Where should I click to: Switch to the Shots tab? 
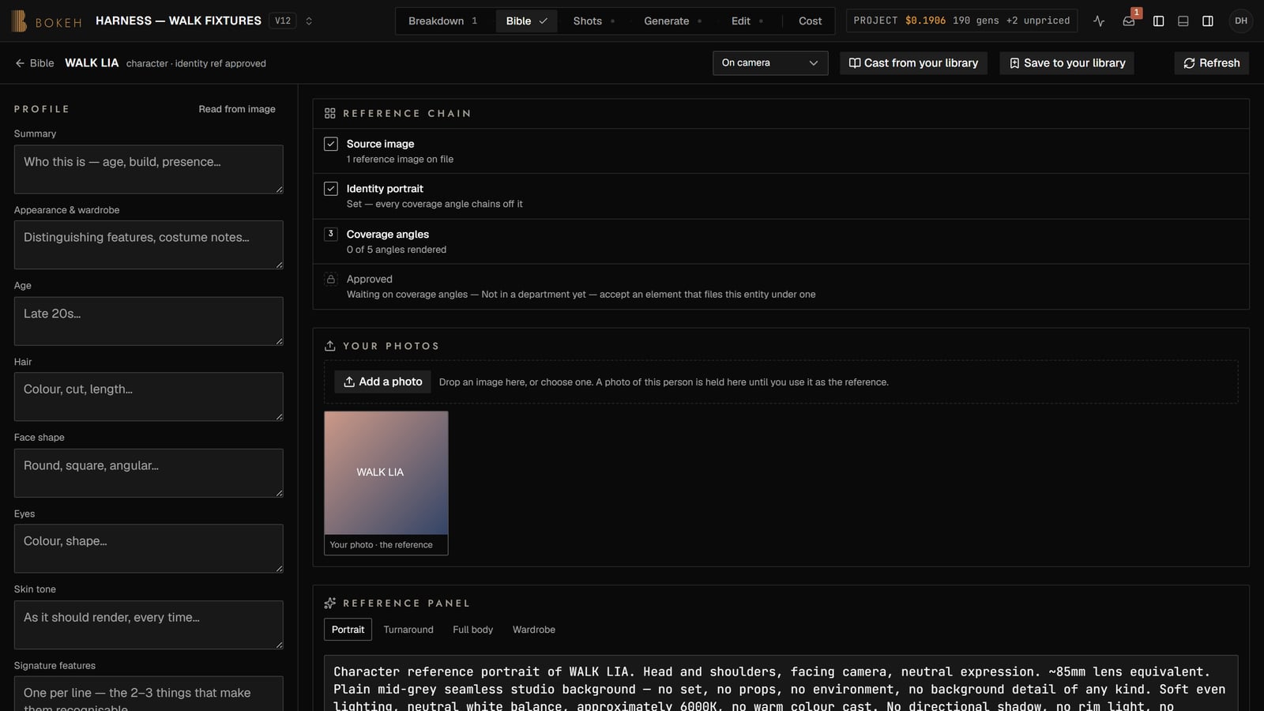tap(593, 21)
